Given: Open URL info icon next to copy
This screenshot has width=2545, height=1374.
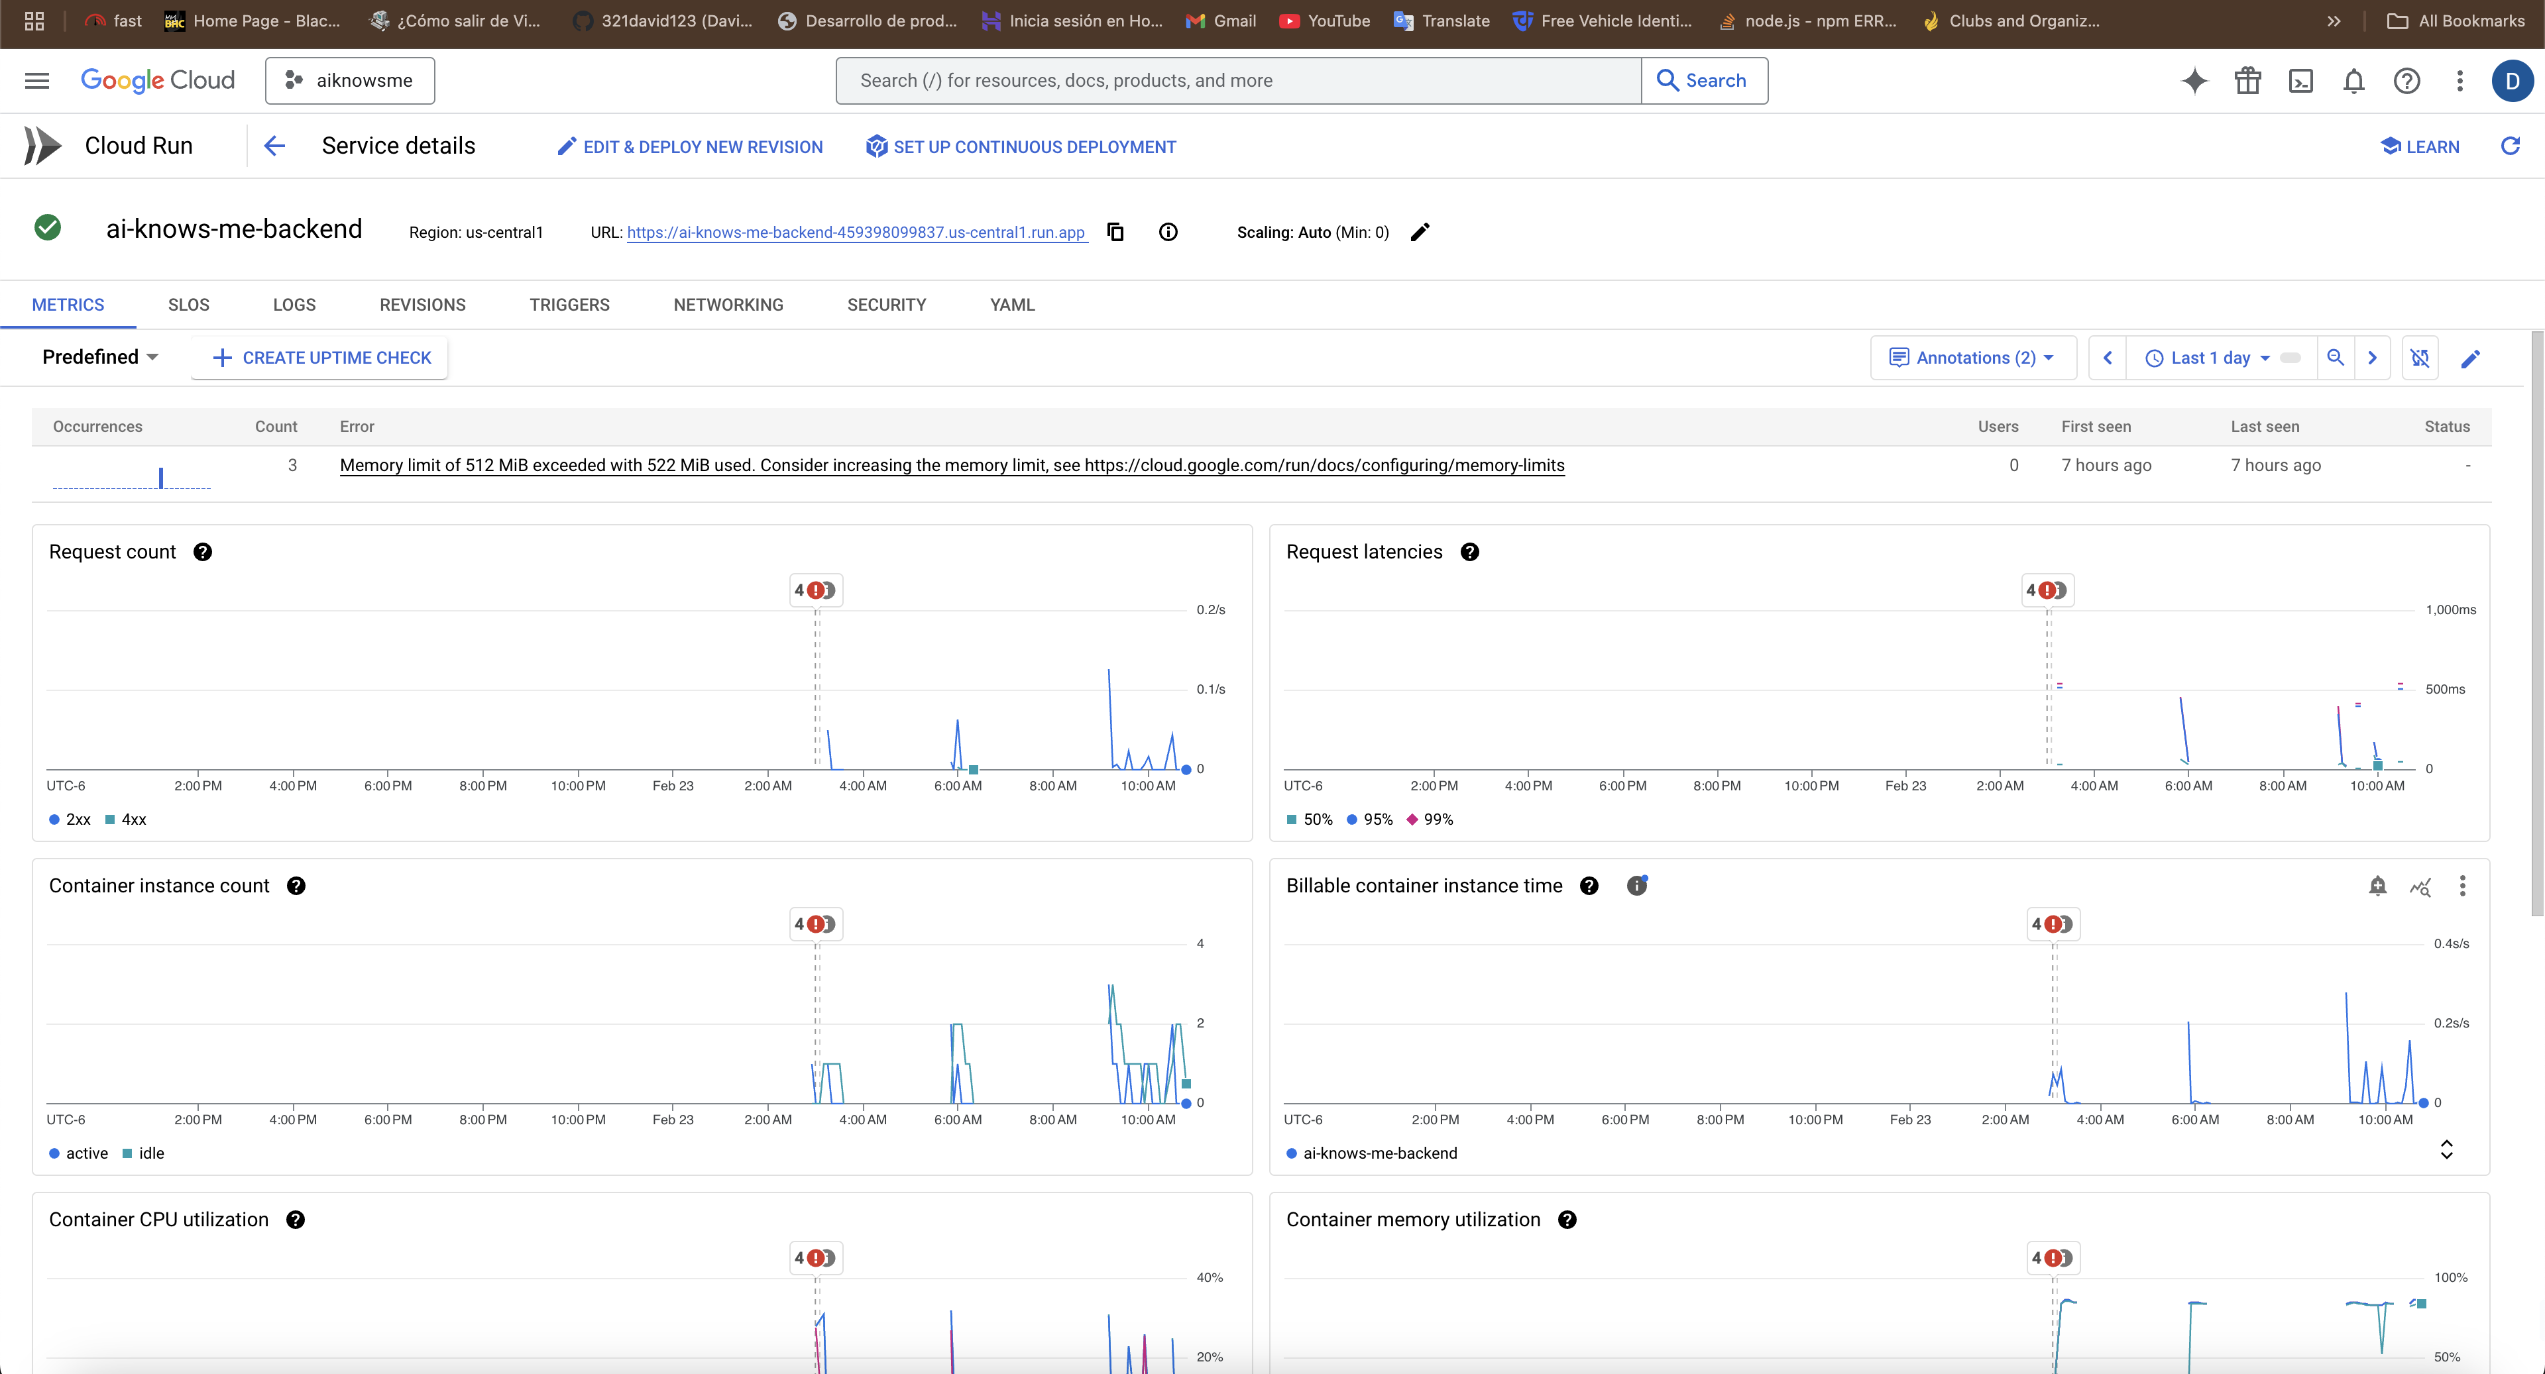Looking at the screenshot, I should 1168,232.
